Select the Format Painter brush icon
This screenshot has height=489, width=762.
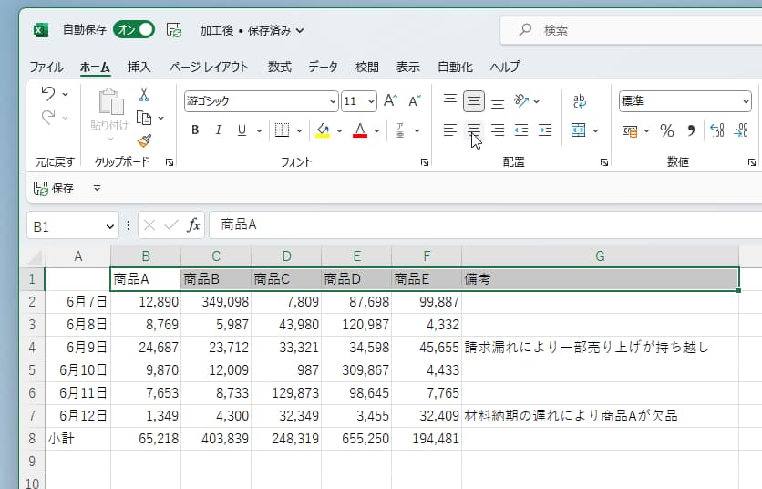pos(144,140)
